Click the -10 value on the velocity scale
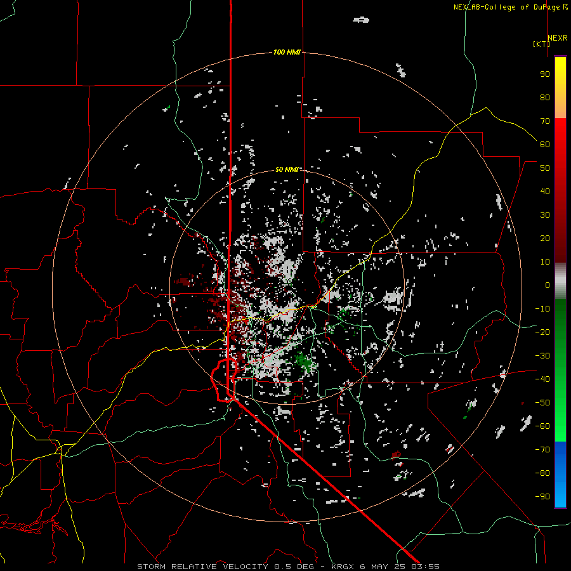Viewport: 571px width, 571px height. click(x=542, y=309)
